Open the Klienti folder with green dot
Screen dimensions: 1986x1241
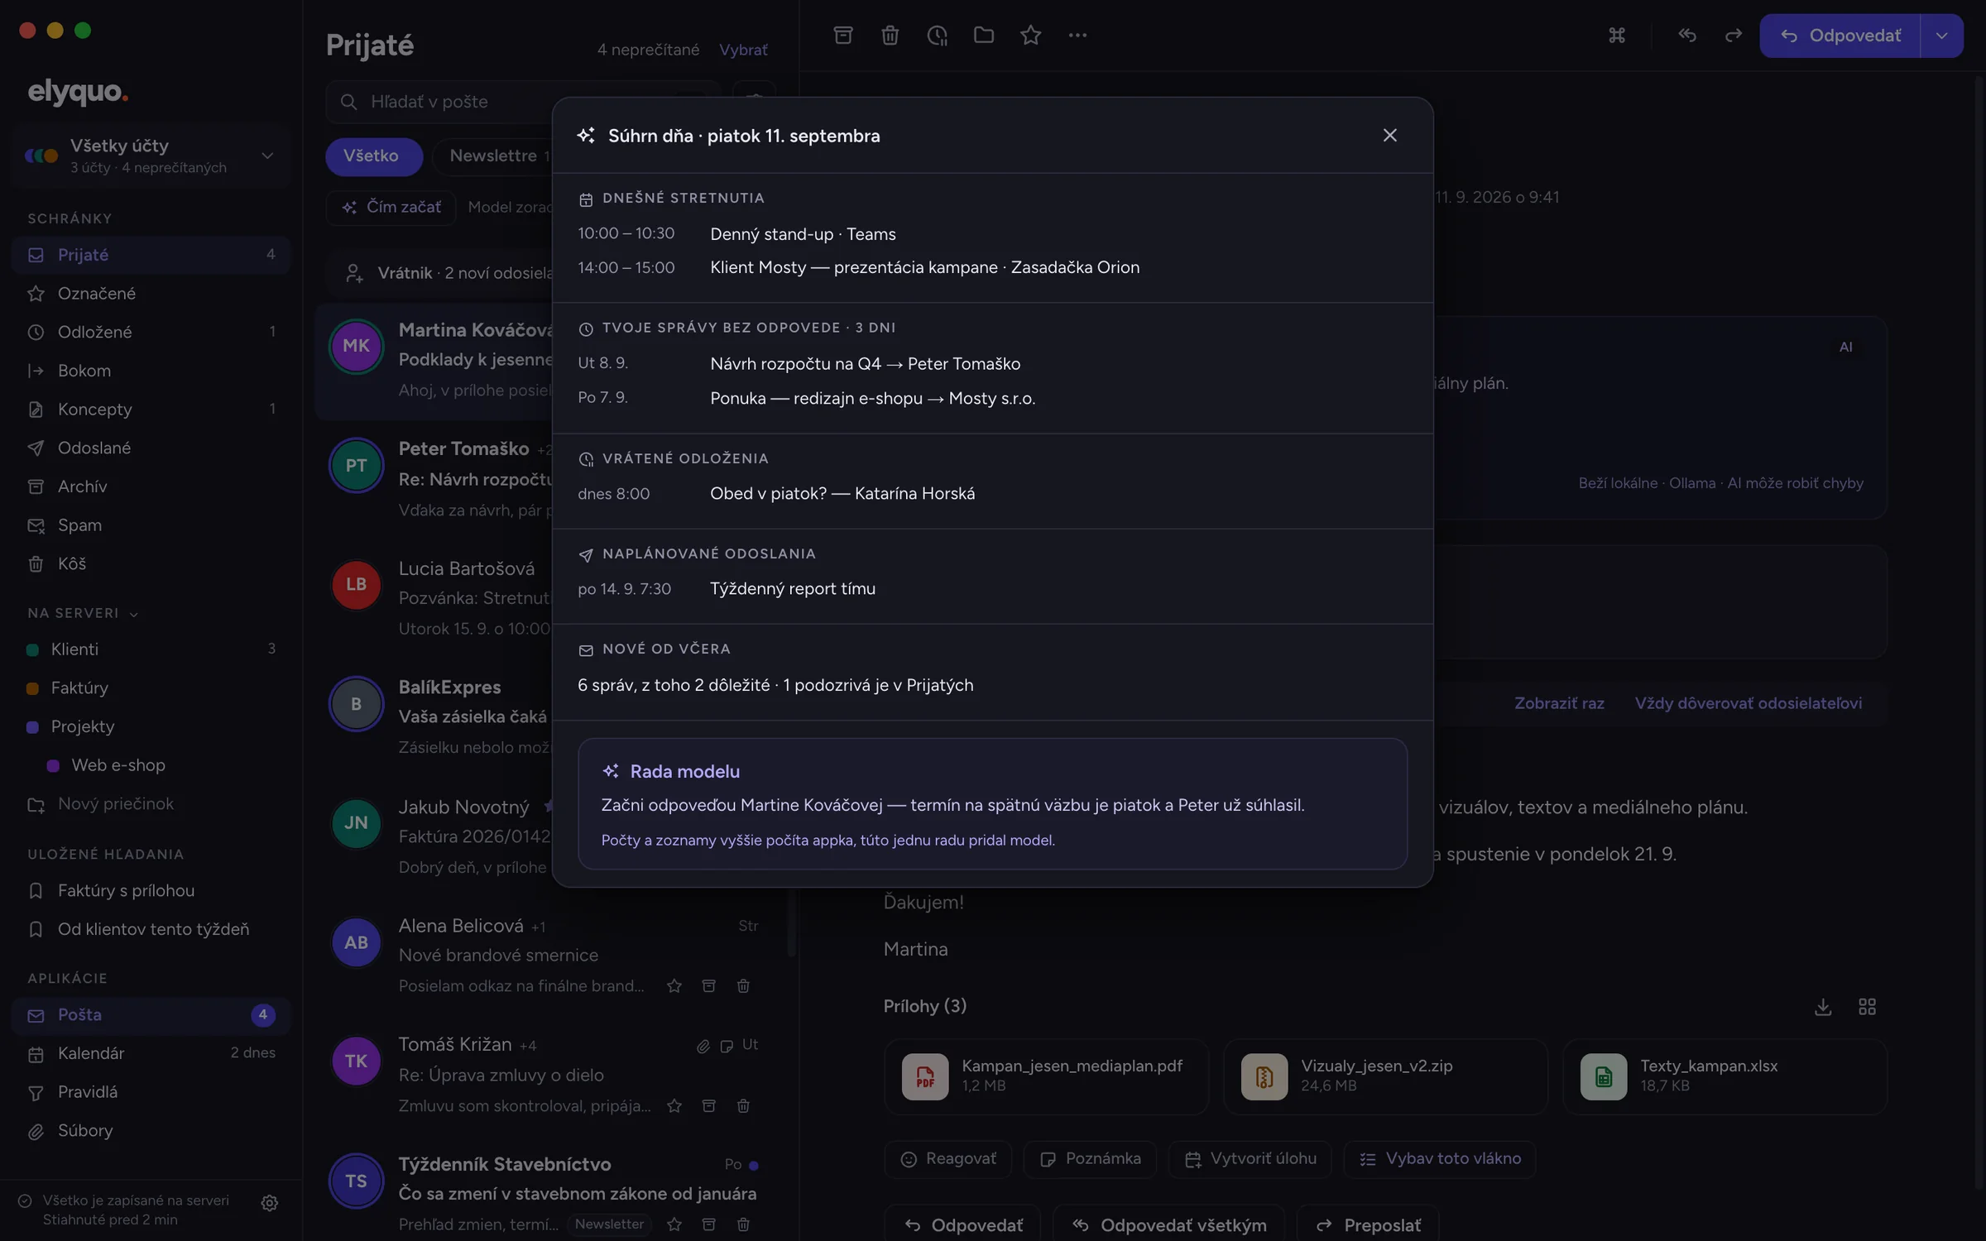point(151,649)
